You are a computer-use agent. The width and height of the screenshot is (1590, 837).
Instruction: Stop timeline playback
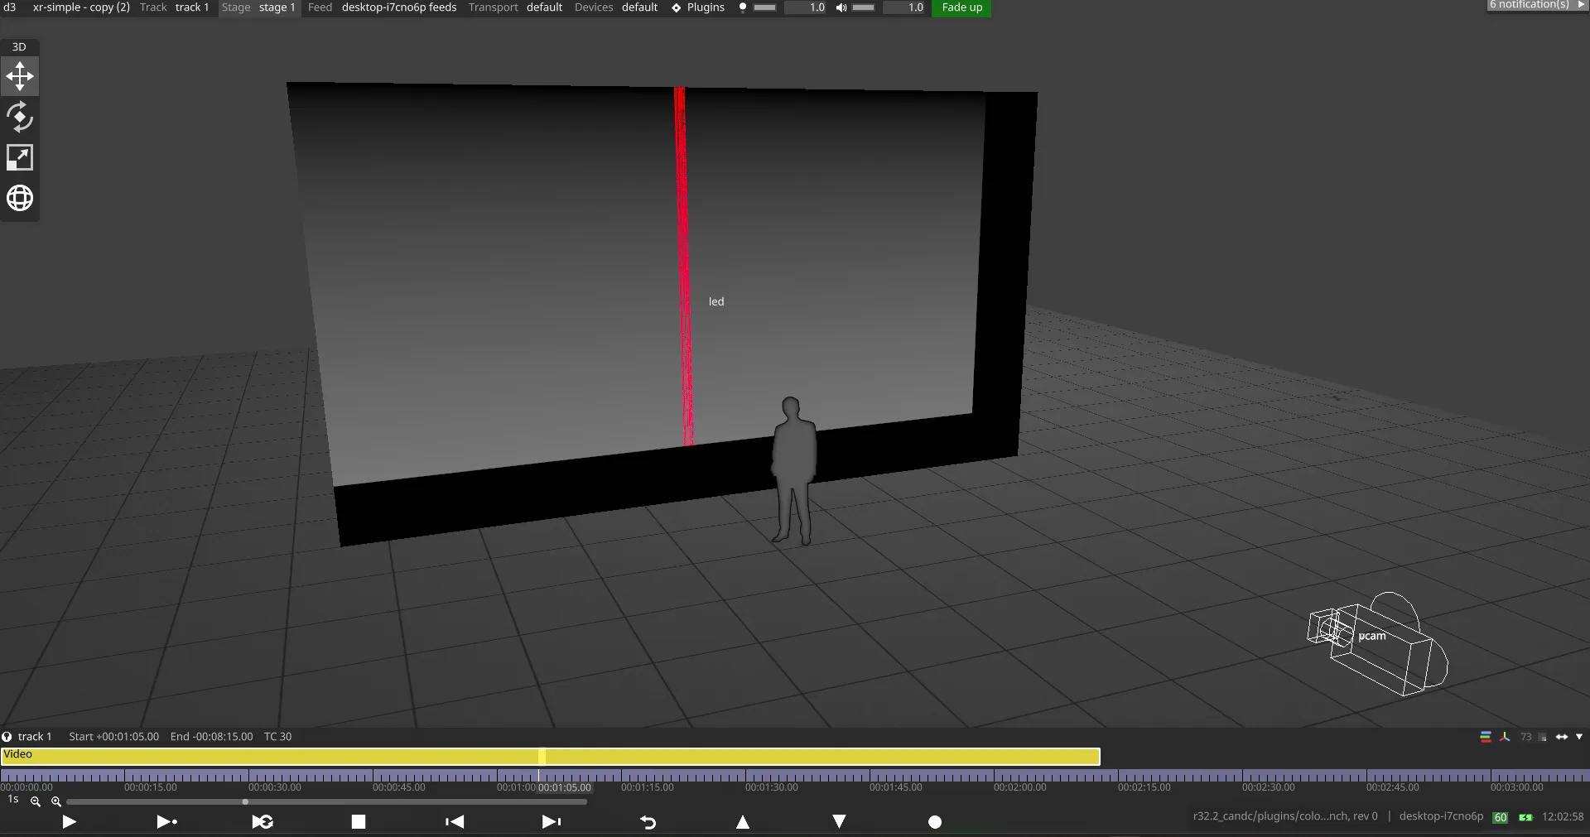pyautogui.click(x=359, y=821)
